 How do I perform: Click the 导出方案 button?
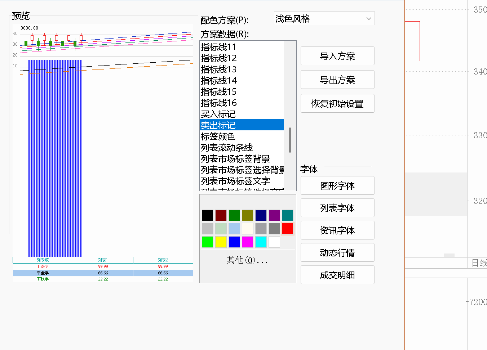coord(337,80)
